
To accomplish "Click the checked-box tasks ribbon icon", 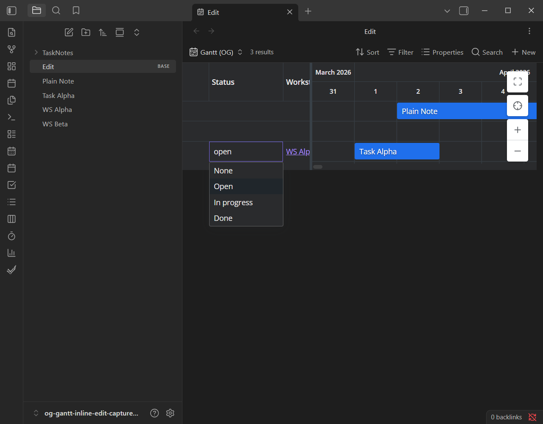I will point(11,185).
